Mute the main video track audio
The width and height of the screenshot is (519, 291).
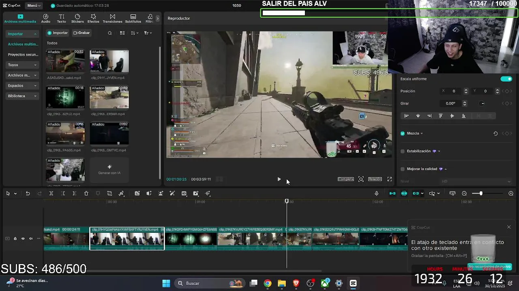click(30, 238)
